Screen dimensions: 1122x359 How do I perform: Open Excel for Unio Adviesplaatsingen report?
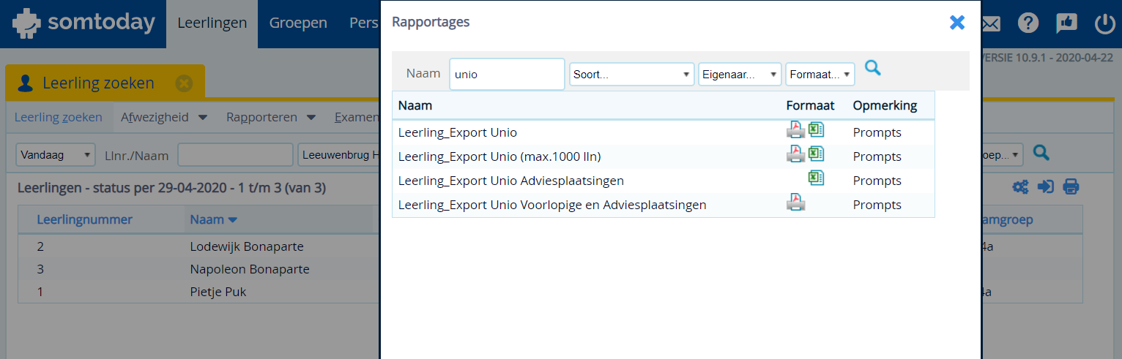point(817,178)
